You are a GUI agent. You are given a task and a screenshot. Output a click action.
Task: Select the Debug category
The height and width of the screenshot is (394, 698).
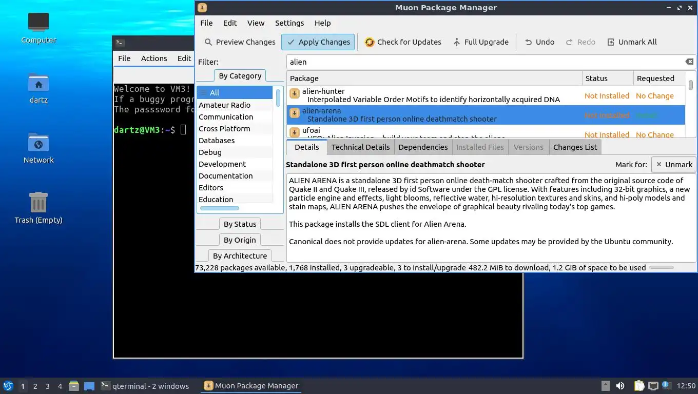(235, 152)
